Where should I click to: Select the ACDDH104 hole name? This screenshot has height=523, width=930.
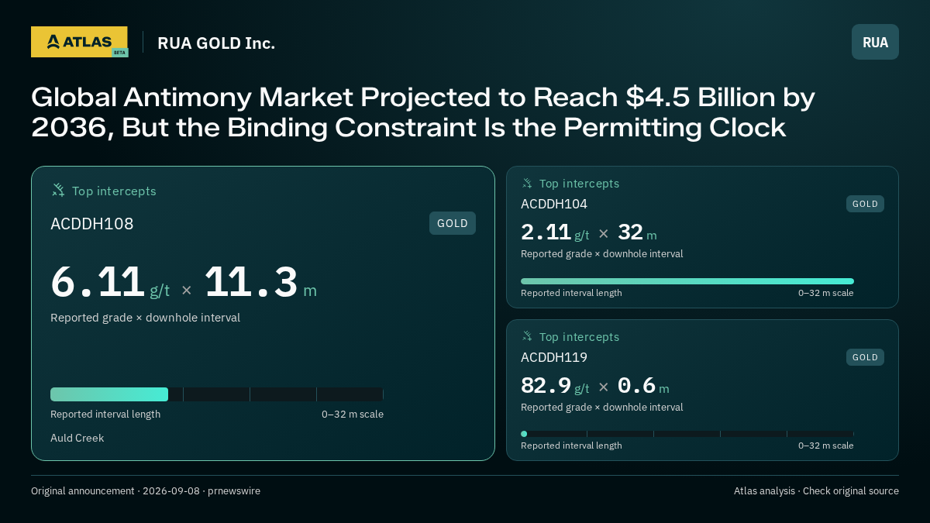tap(554, 204)
